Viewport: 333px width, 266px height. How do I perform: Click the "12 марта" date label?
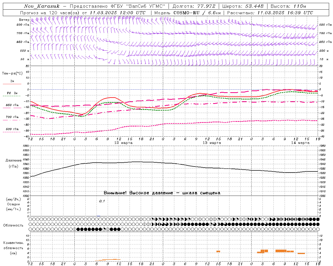(x=123, y=143)
